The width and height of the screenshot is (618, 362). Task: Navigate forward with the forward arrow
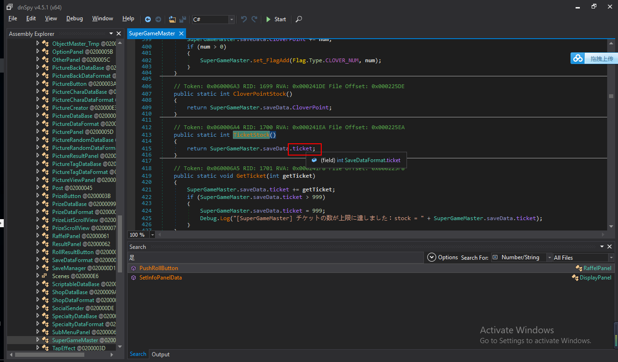(x=158, y=19)
